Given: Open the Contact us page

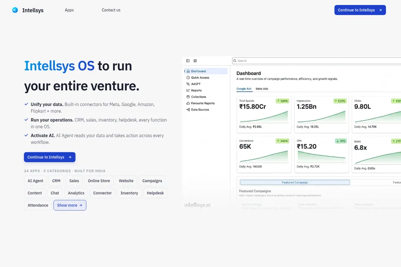Looking at the screenshot, I should pos(111,10).
